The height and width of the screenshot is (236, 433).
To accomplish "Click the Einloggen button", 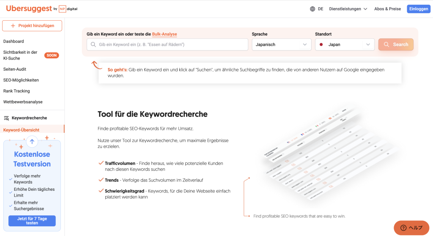I will click(x=418, y=9).
